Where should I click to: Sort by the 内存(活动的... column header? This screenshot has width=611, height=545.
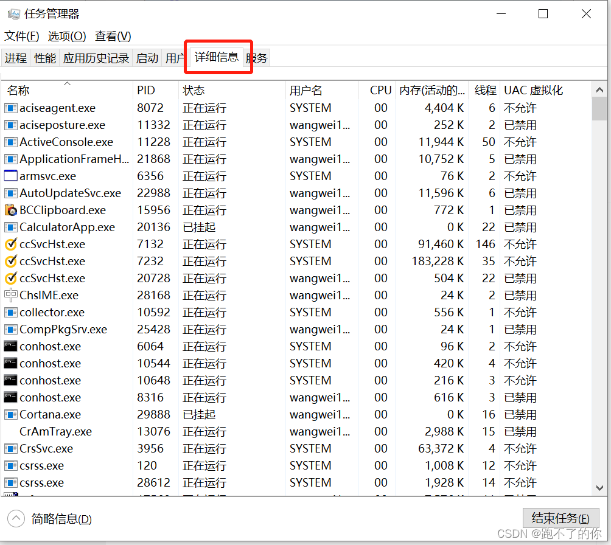432,91
